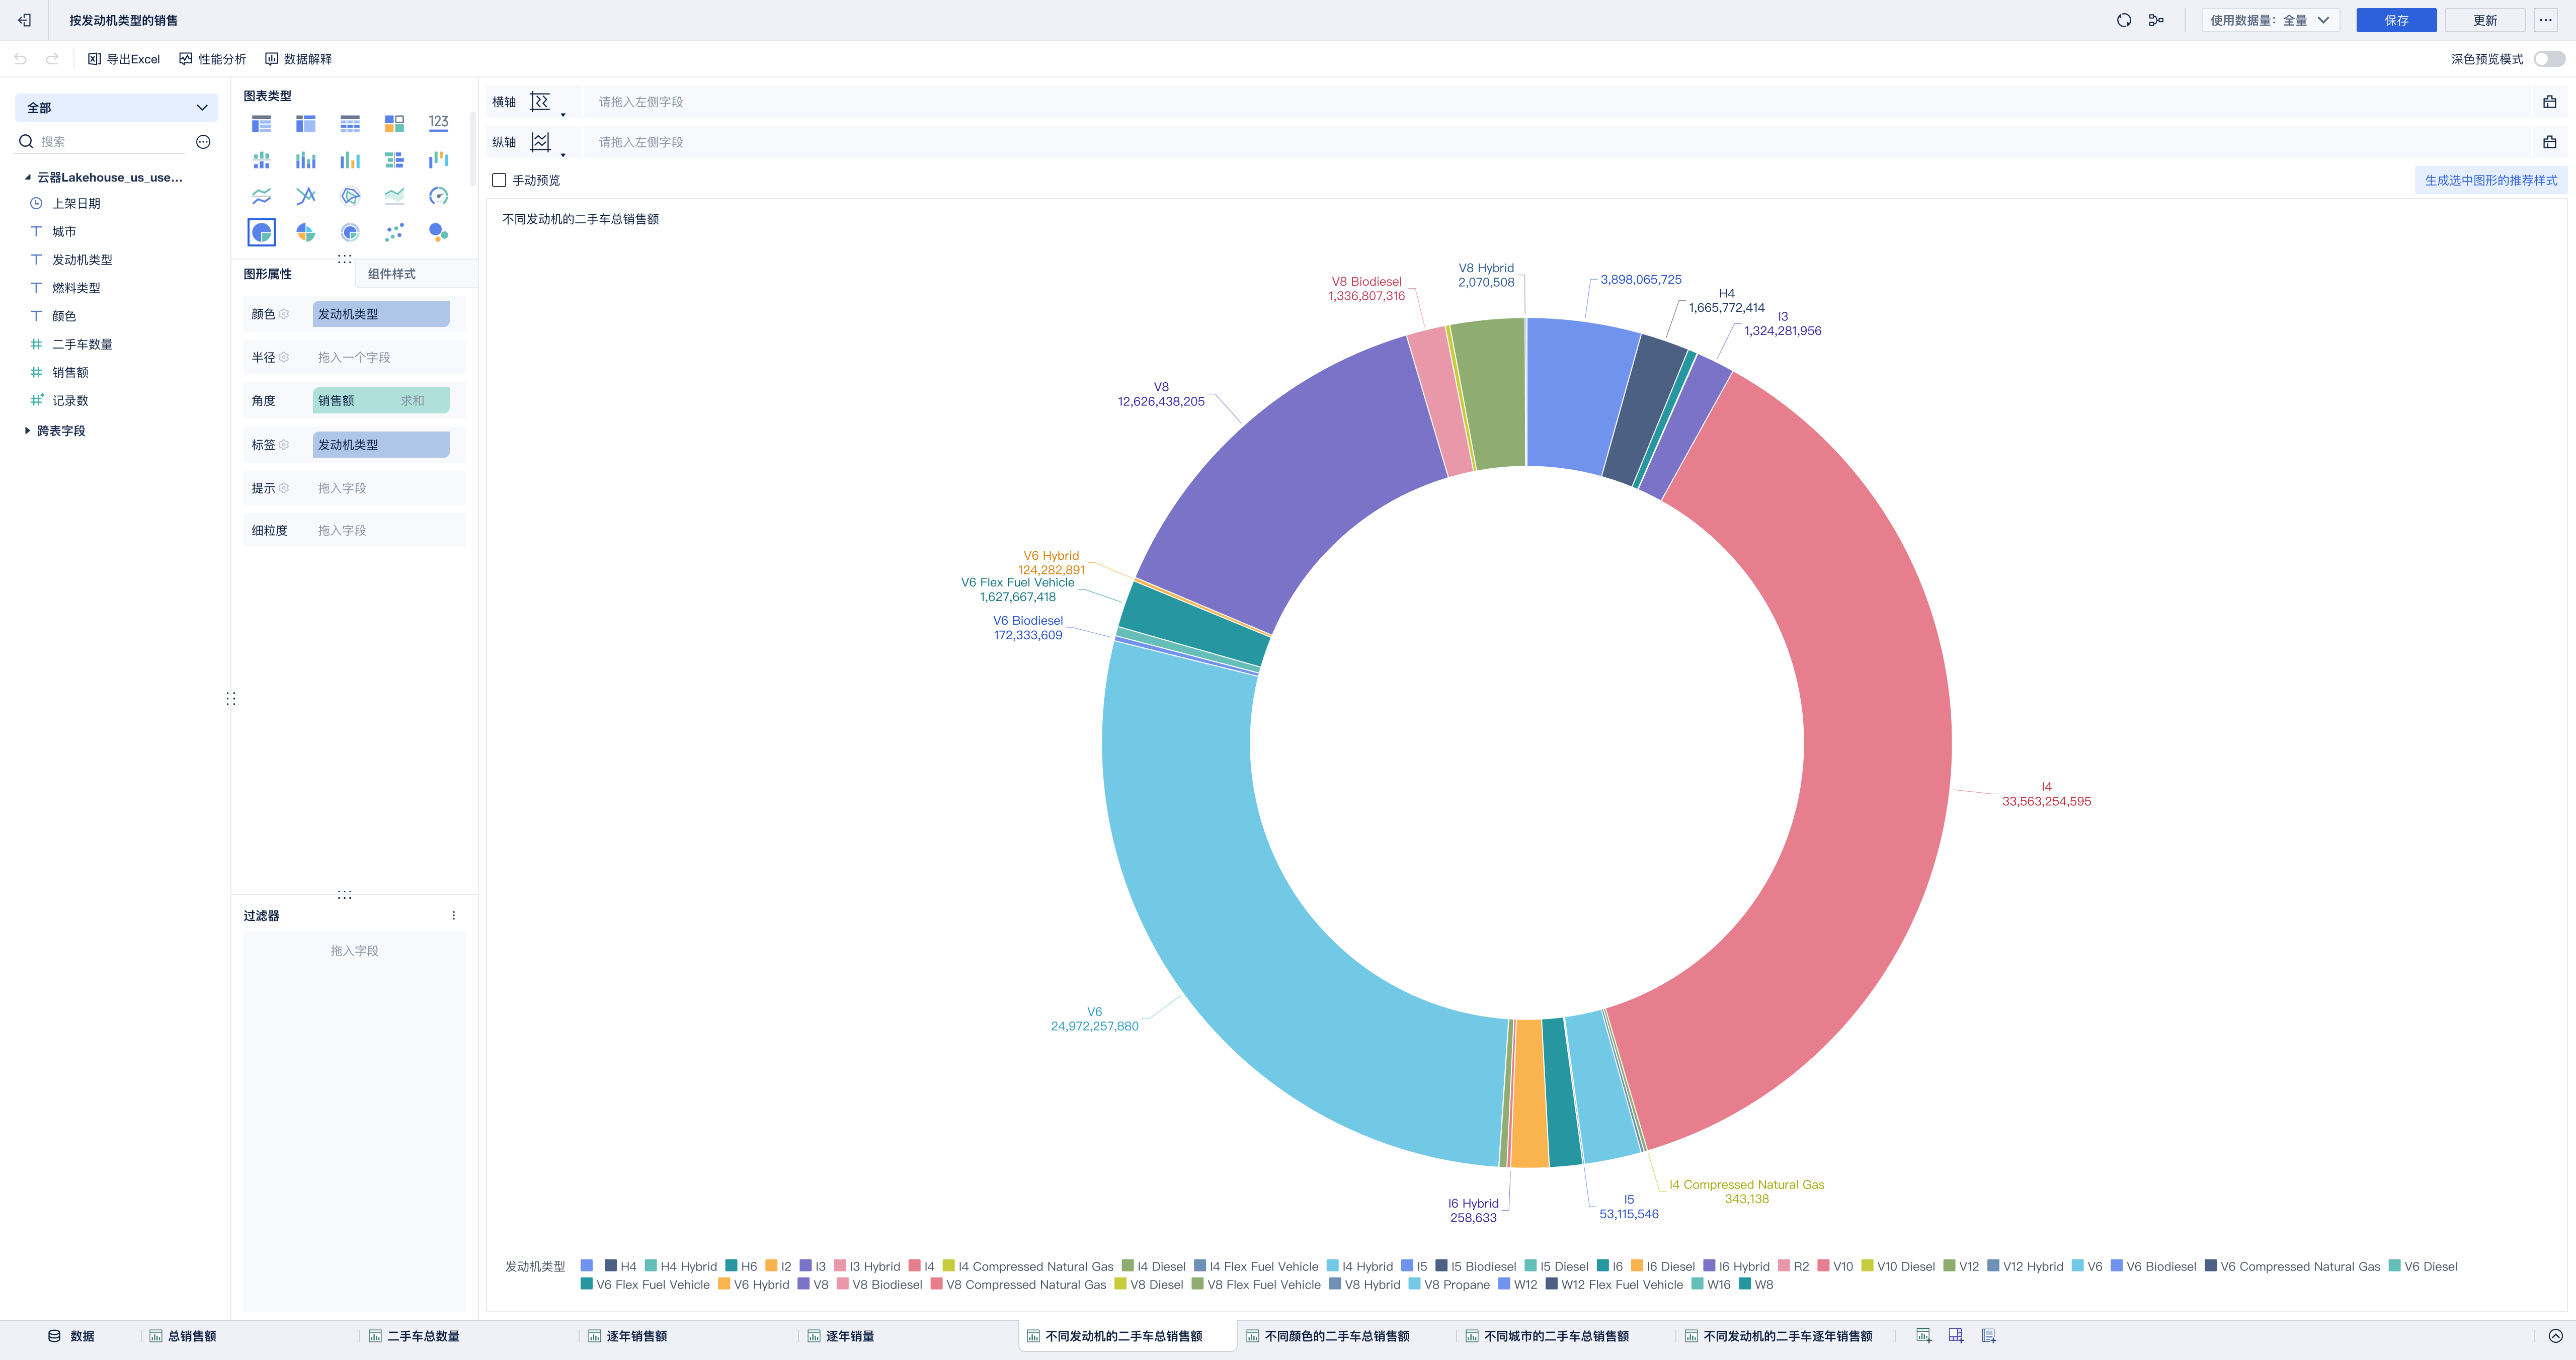Enable the 手动预览 checkbox
Image resolution: width=2576 pixels, height=1360 pixels.
click(x=499, y=180)
